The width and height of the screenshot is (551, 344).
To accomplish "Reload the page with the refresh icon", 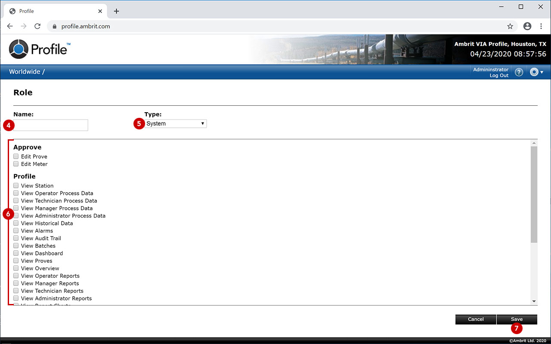I will [x=37, y=26].
